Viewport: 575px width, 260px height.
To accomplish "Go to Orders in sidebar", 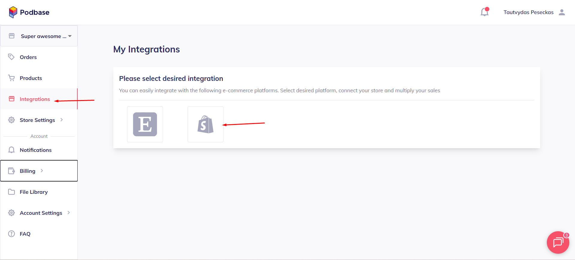I will pos(28,57).
